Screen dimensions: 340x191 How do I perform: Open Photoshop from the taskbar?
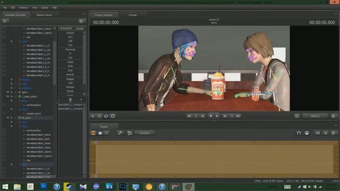[x=44, y=186]
